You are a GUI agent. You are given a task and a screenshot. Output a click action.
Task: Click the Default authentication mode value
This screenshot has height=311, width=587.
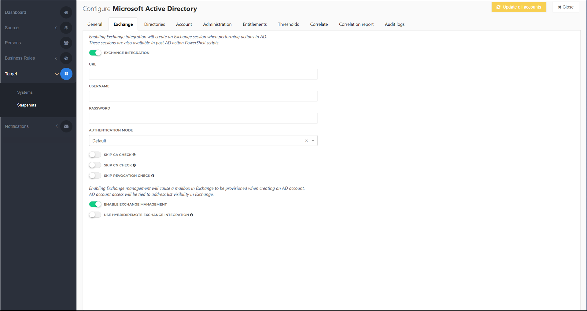[99, 141]
